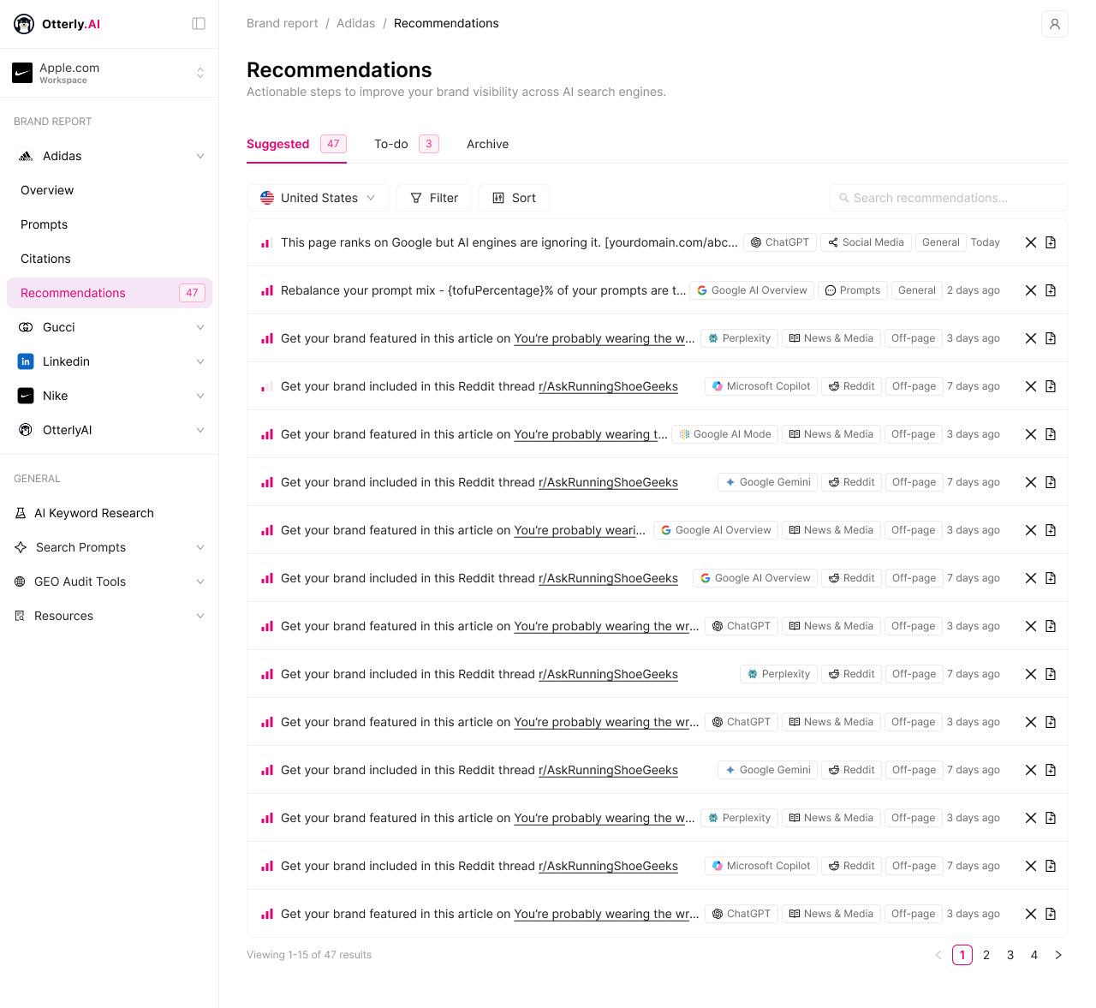Collapse the Adidas brand section in sidebar
Image resolution: width=1096 pixels, height=1008 pixels.
point(200,156)
